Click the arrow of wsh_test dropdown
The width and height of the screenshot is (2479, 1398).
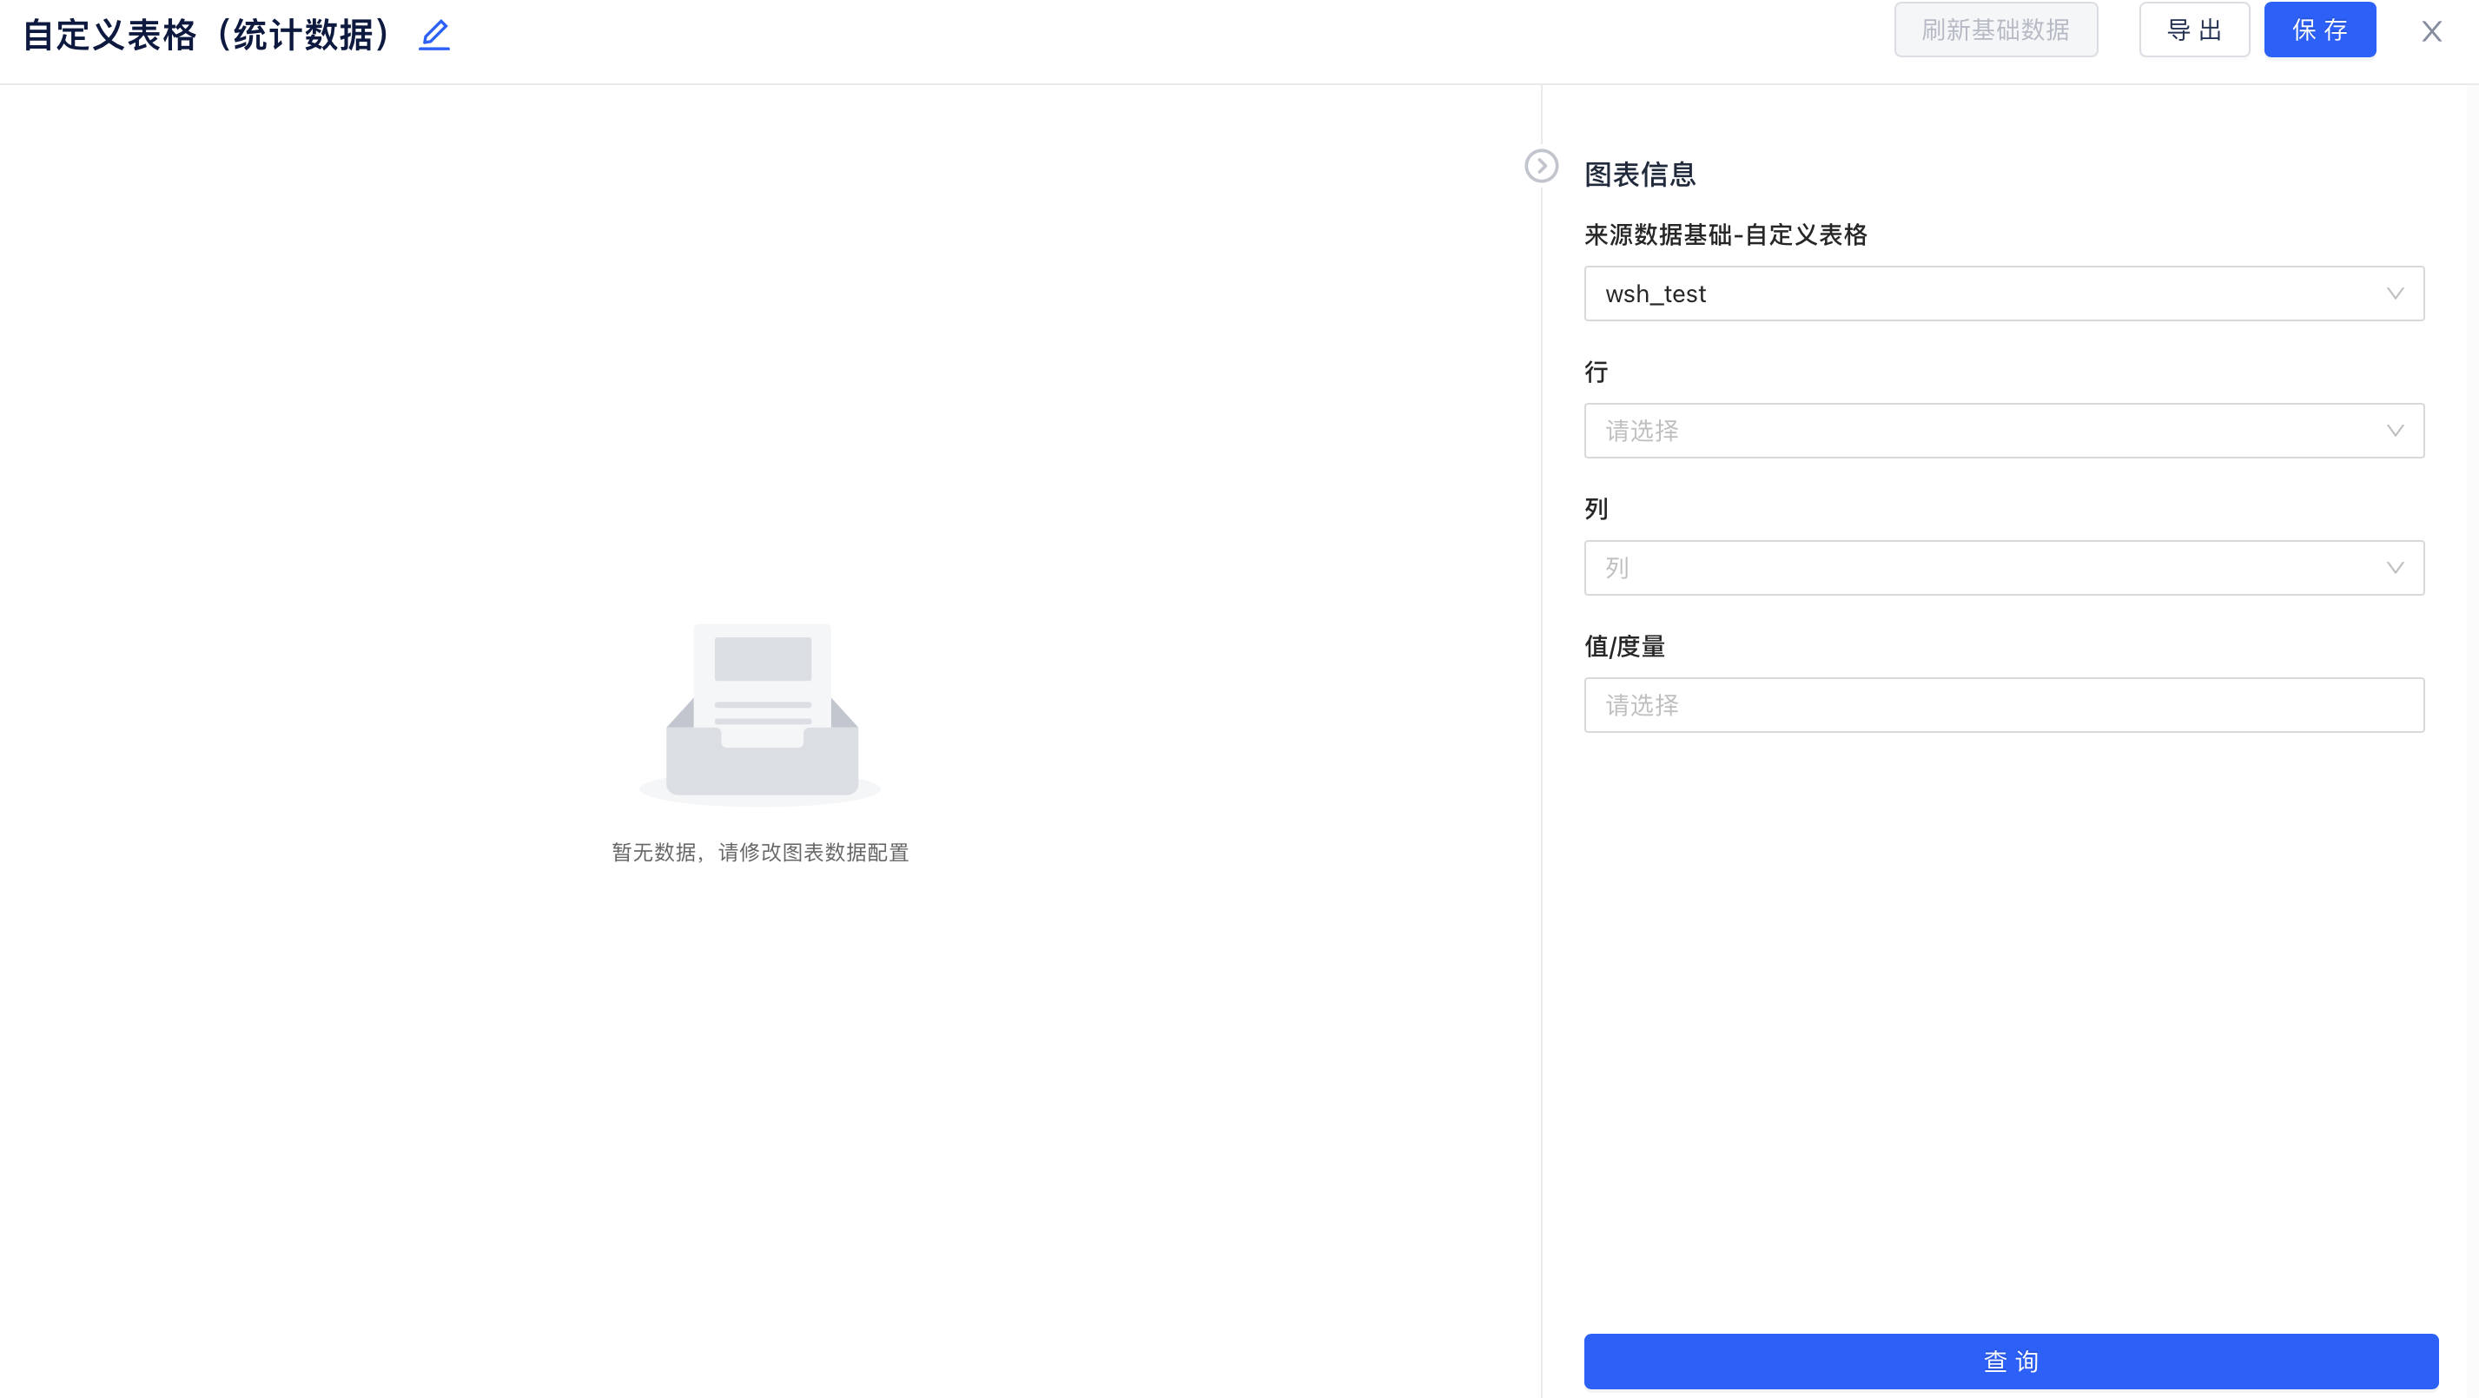[2395, 293]
